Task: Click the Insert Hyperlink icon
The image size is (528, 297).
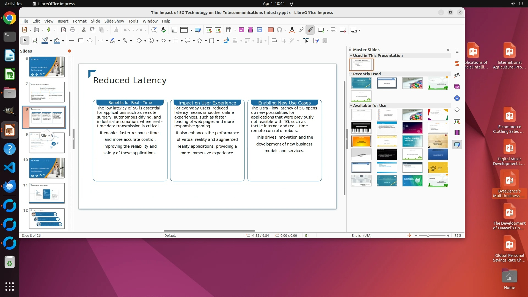Action: pos(301,30)
